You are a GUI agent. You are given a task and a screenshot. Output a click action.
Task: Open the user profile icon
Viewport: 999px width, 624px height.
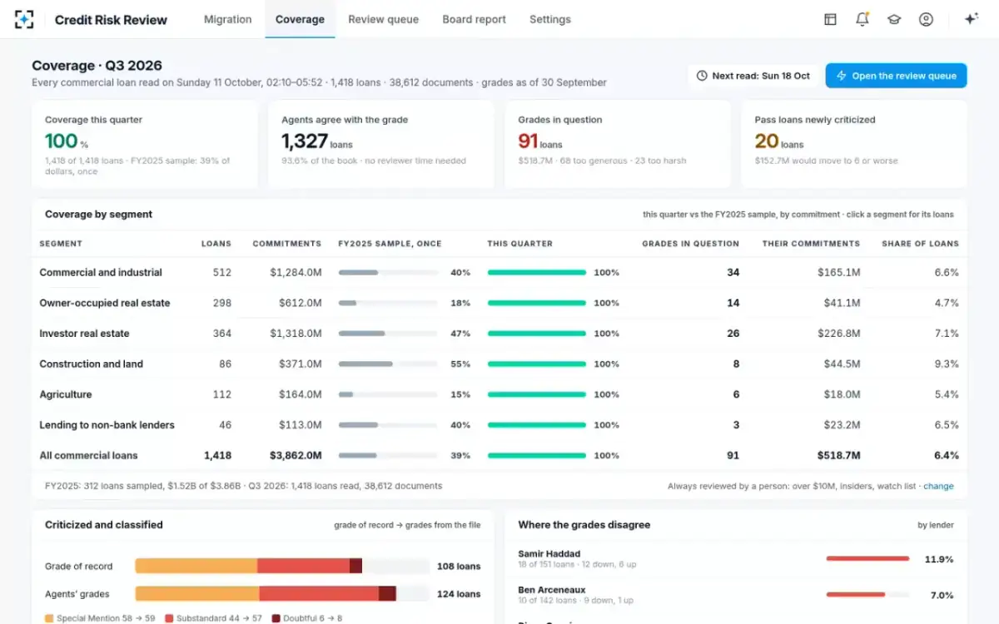926,19
